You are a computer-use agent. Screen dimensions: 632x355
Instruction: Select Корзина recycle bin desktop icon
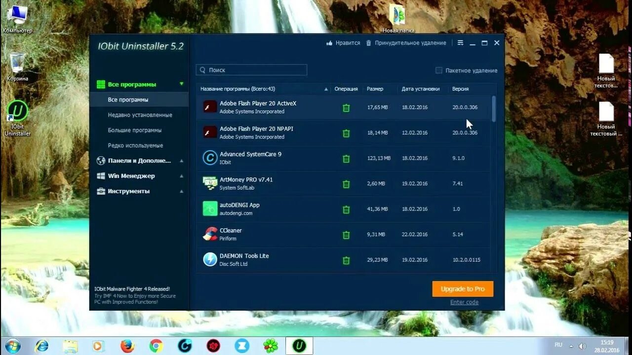point(18,67)
